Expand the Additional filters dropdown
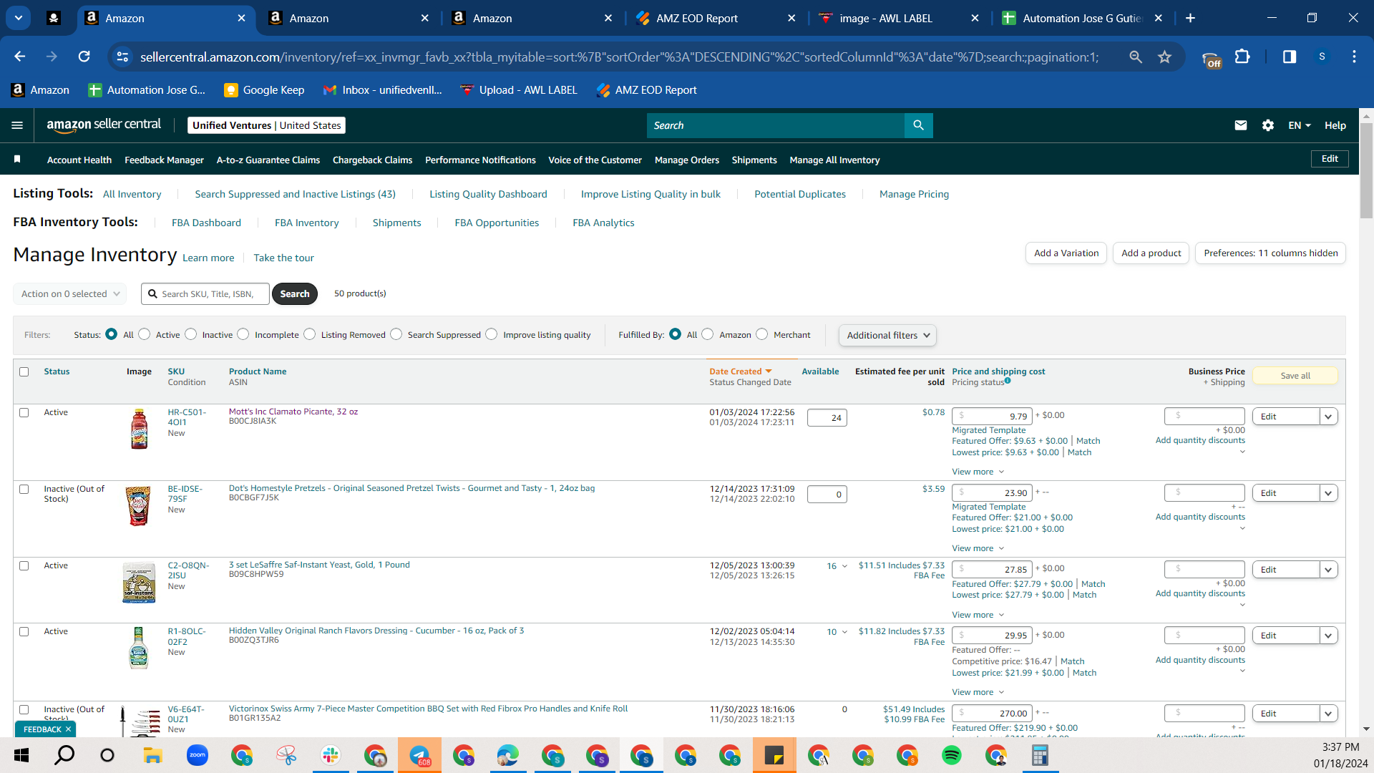Screen dimensions: 1374x773 coord(887,335)
